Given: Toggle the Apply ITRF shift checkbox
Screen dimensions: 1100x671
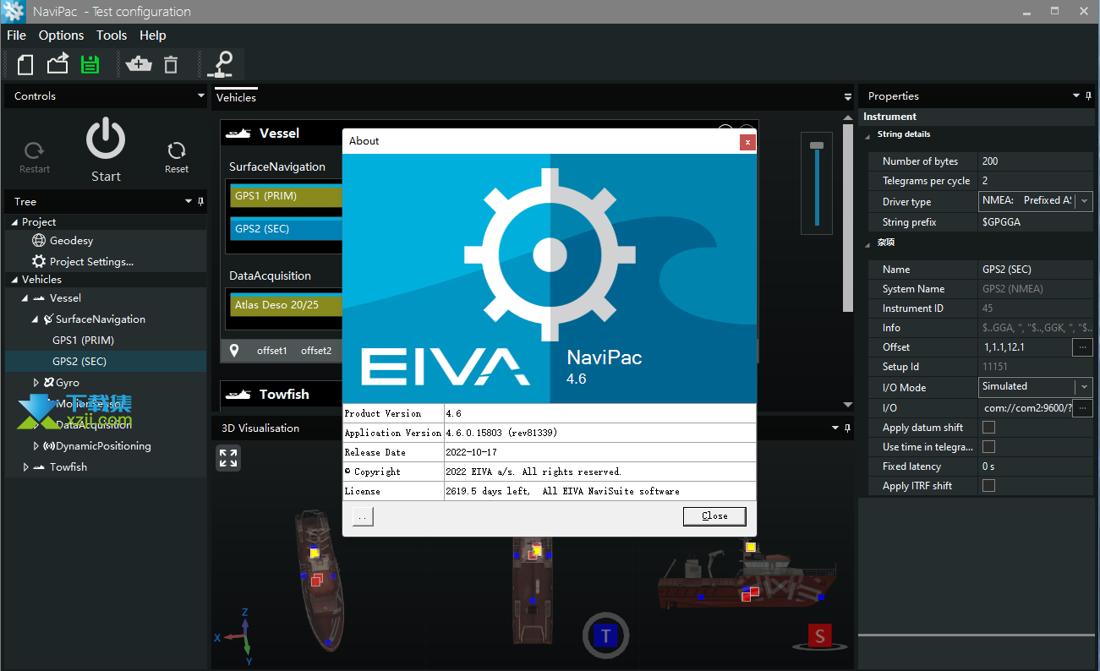Looking at the screenshot, I should pyautogui.click(x=988, y=486).
